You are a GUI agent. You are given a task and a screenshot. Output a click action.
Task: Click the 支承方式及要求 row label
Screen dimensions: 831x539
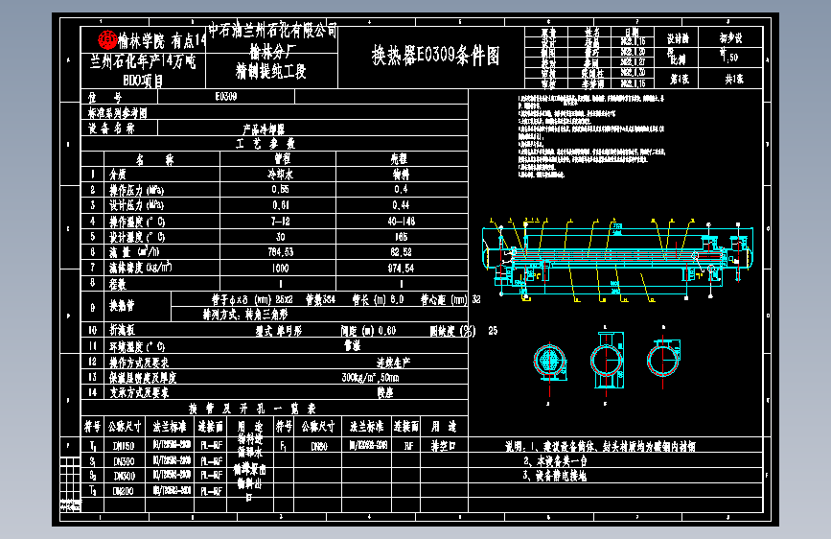(x=139, y=392)
